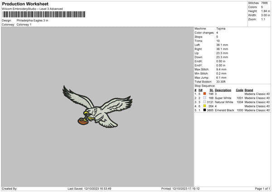The width and height of the screenshot is (272, 192).
Task: Click code '1000' in Emerald Black row
Action: pos(240,110)
